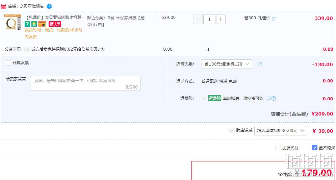
Task: Click the green 运费险 label badge
Action: [215, 98]
